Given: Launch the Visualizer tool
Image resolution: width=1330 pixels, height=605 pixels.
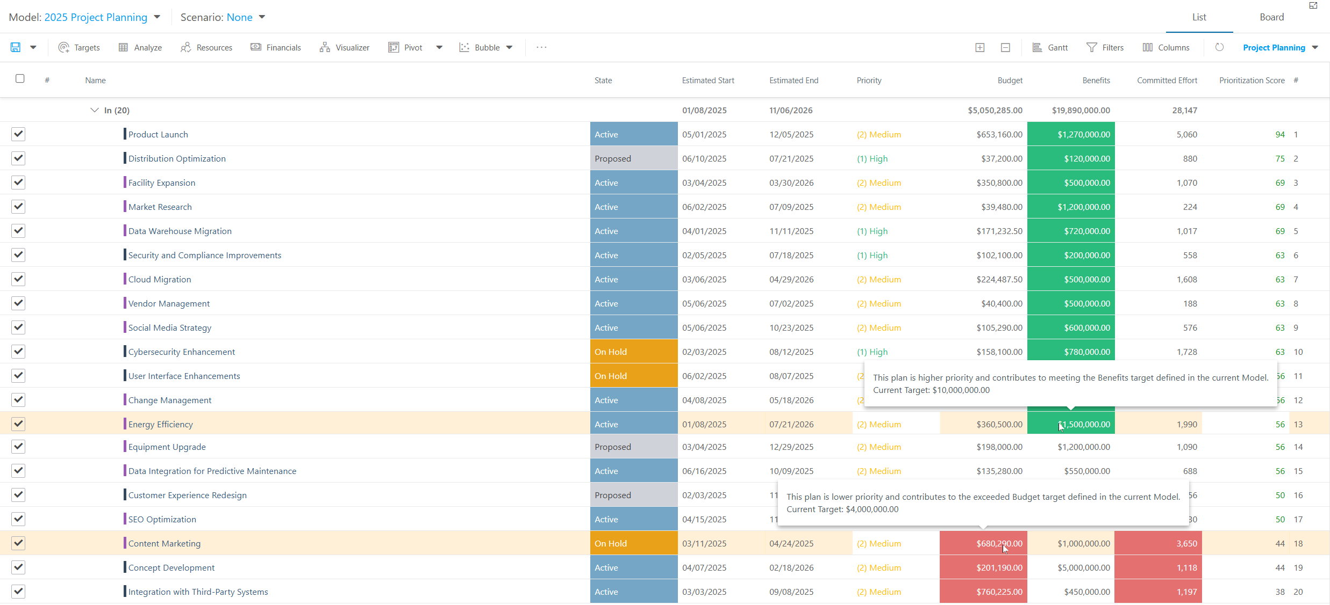Looking at the screenshot, I should (345, 47).
